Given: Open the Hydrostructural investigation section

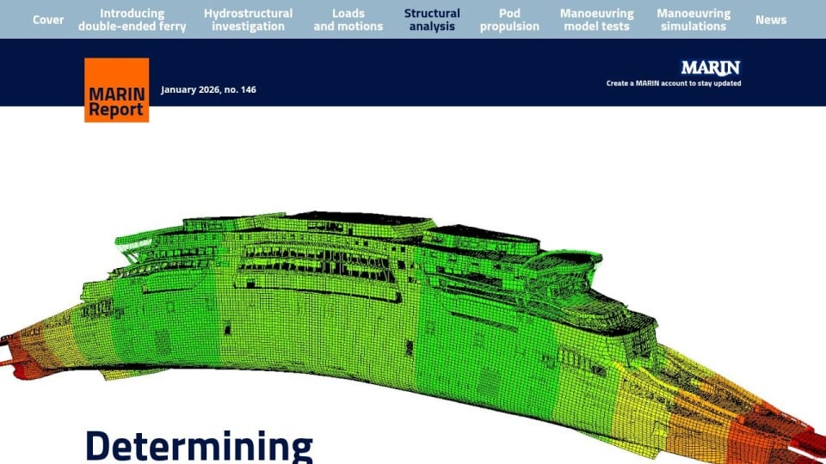Looking at the screenshot, I should [248, 20].
